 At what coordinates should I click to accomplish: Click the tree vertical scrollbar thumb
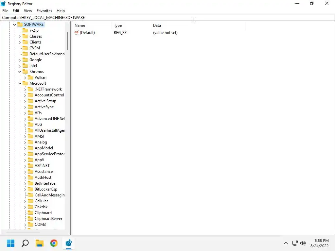tap(67, 41)
